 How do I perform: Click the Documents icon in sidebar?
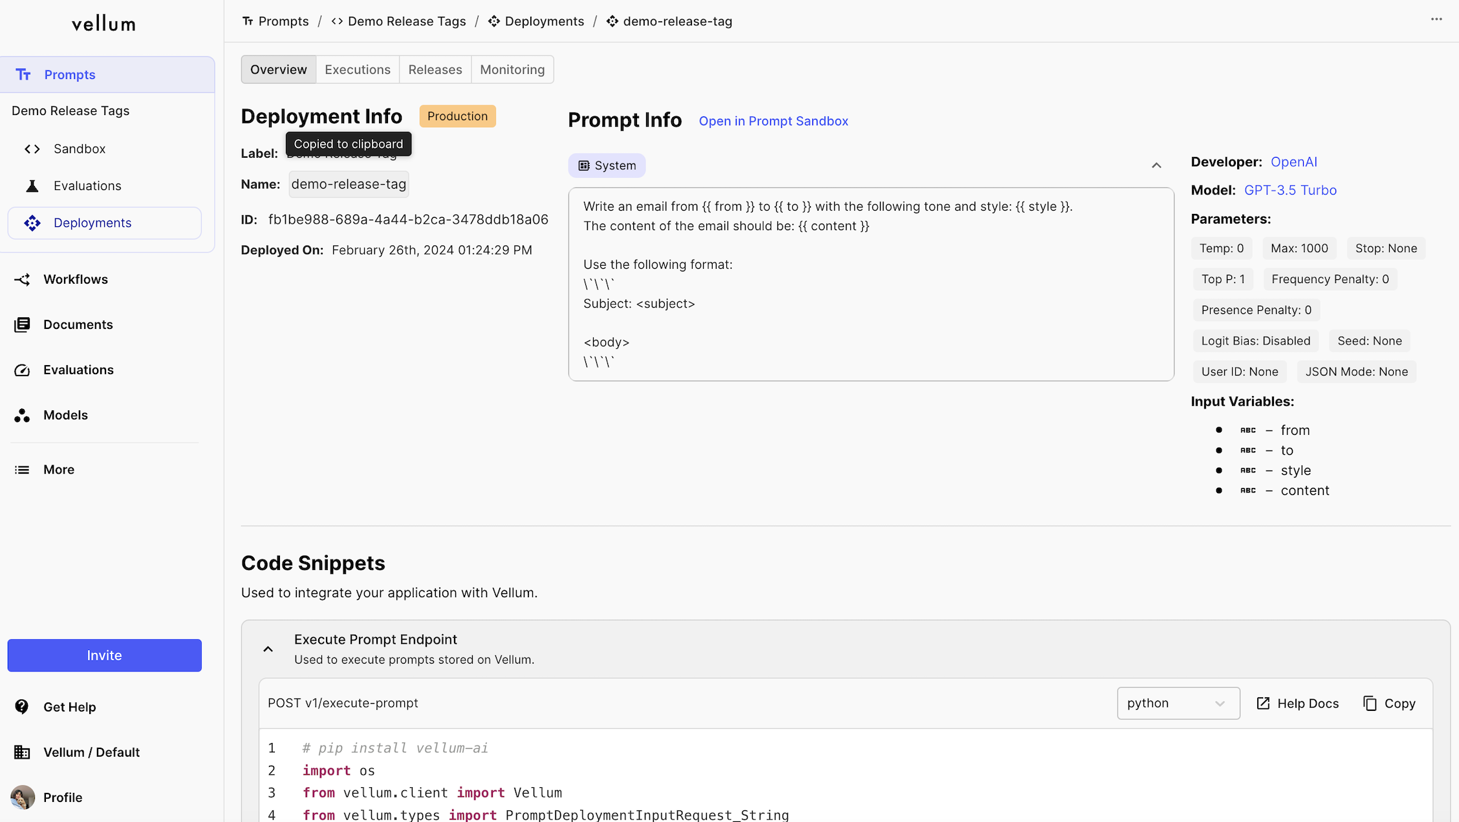point(22,324)
